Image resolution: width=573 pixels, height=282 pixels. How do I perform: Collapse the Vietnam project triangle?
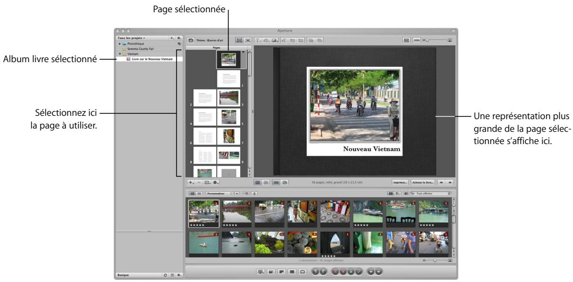(x=119, y=54)
